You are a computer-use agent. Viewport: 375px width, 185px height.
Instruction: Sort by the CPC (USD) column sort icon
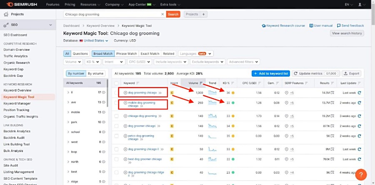point(260,83)
